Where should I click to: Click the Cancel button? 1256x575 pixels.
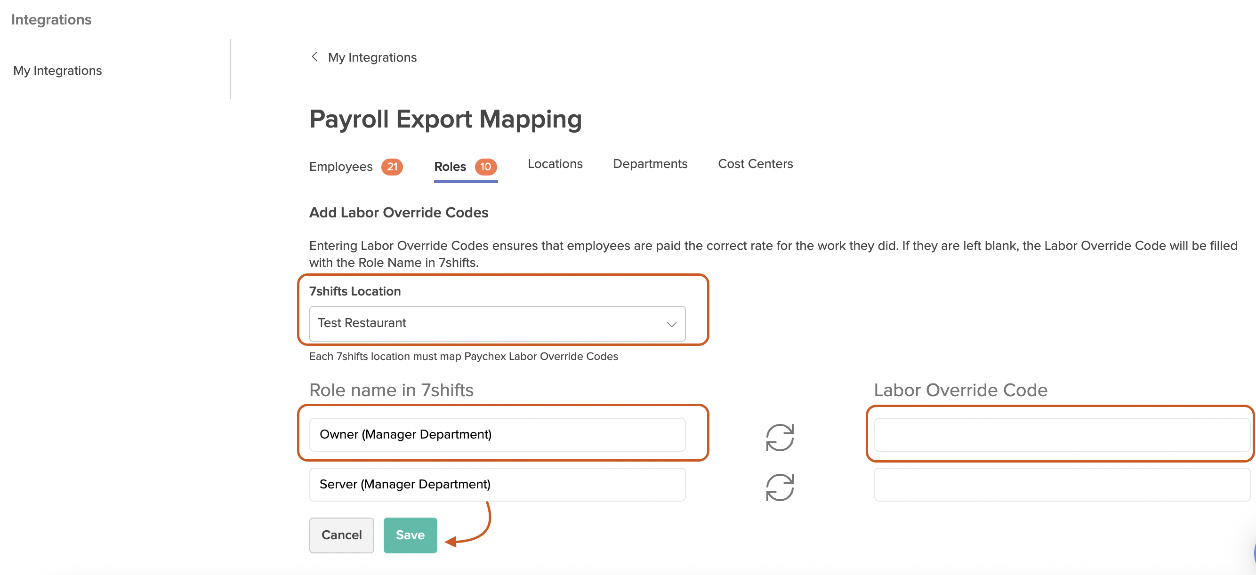click(x=341, y=535)
